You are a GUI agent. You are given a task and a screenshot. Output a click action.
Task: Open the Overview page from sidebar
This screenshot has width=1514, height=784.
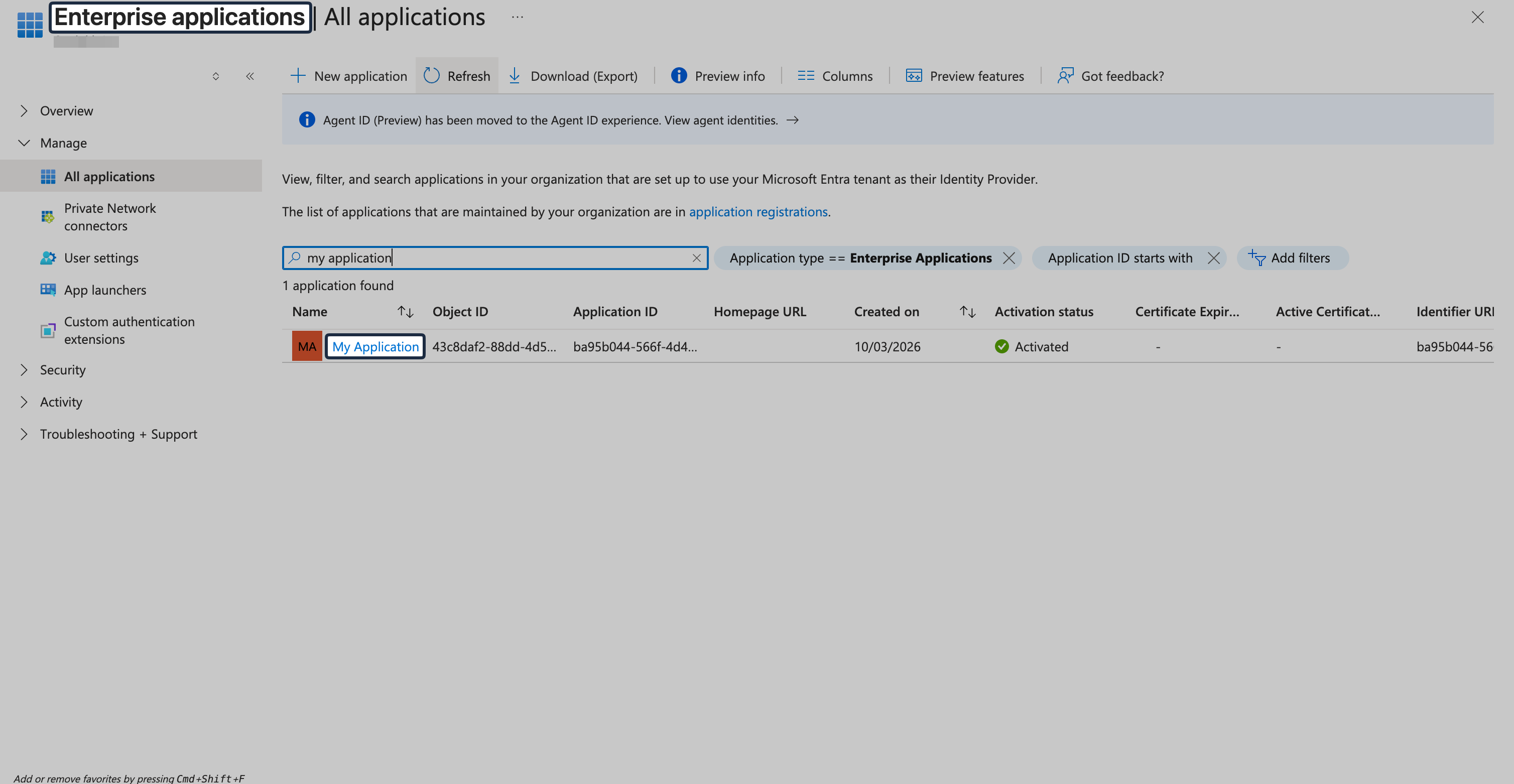tap(66, 110)
